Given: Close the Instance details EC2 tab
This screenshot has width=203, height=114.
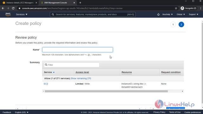Looking at the screenshot, I should (x=36, y=3).
